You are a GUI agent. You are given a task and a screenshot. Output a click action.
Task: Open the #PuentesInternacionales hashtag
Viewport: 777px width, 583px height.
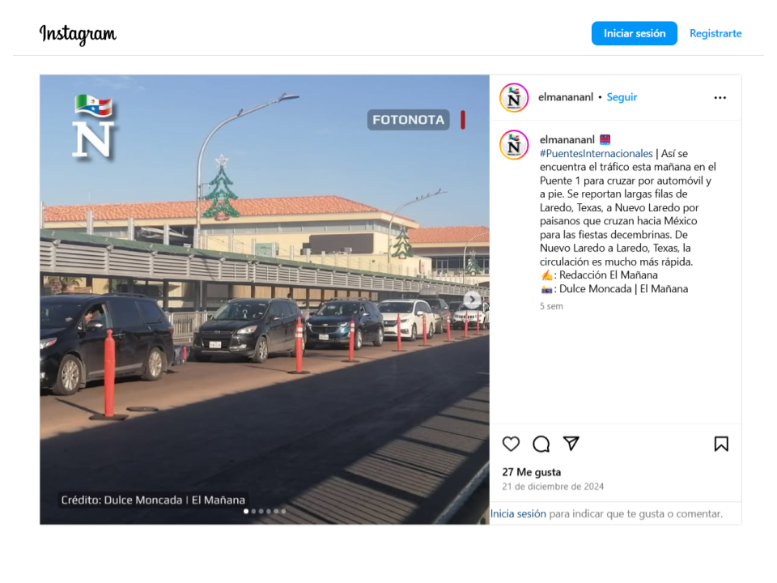point(597,154)
